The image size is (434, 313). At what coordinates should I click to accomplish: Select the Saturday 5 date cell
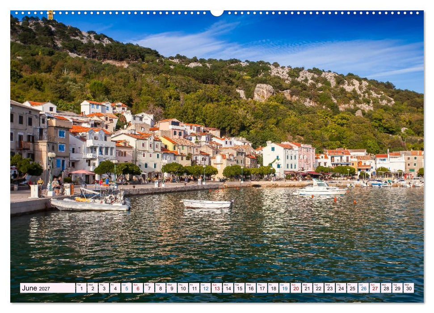(126, 288)
